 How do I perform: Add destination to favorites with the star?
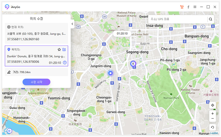(59, 49)
